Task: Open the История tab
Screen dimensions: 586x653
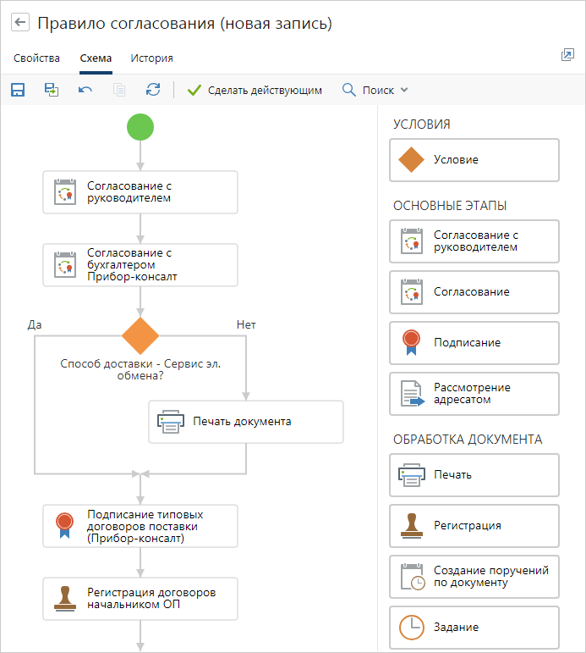Action: click(151, 58)
